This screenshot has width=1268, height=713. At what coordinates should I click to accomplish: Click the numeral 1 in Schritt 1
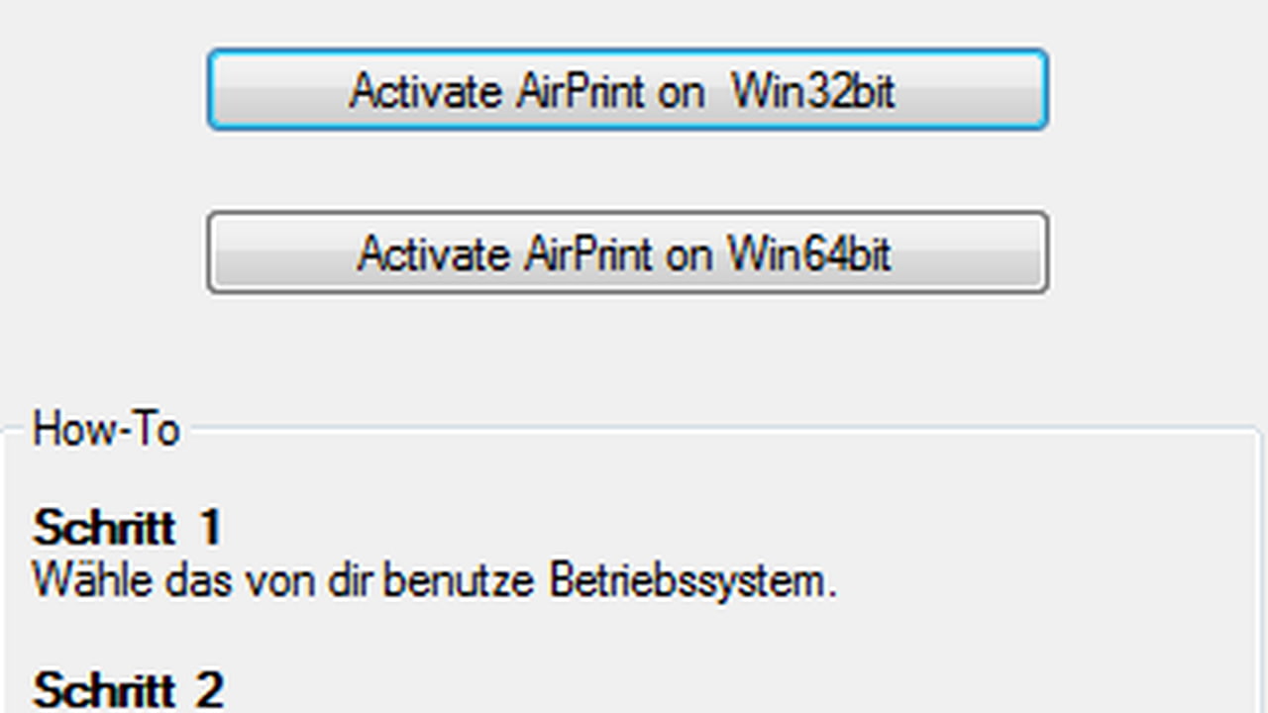coord(210,528)
